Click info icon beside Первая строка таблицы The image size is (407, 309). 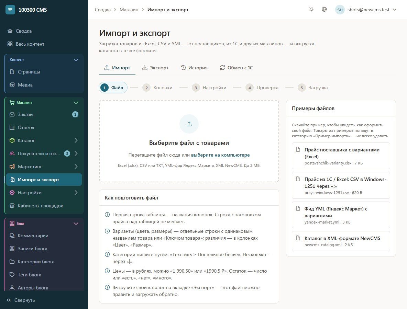[107, 215]
